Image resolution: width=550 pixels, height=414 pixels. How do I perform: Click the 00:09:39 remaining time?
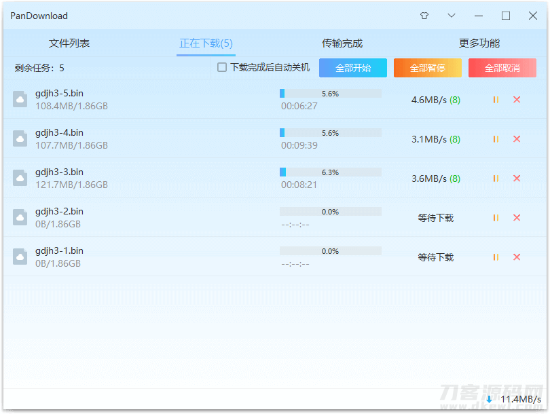pyautogui.click(x=299, y=145)
